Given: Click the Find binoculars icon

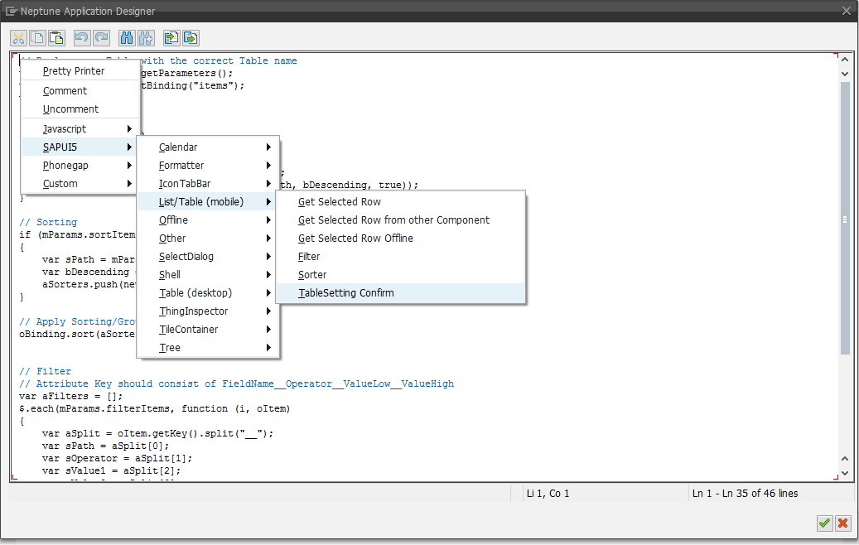Looking at the screenshot, I should point(127,38).
